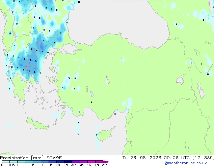
Task: Click the '(12+330)' forecast run label
Action: click(x=203, y=158)
